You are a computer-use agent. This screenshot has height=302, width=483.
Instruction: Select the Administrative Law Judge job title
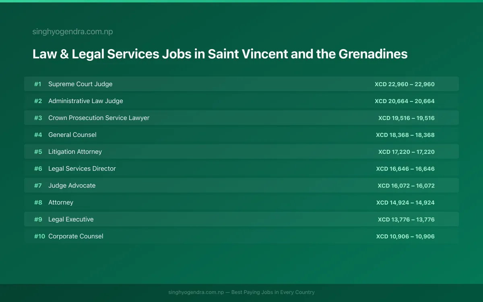(86, 101)
